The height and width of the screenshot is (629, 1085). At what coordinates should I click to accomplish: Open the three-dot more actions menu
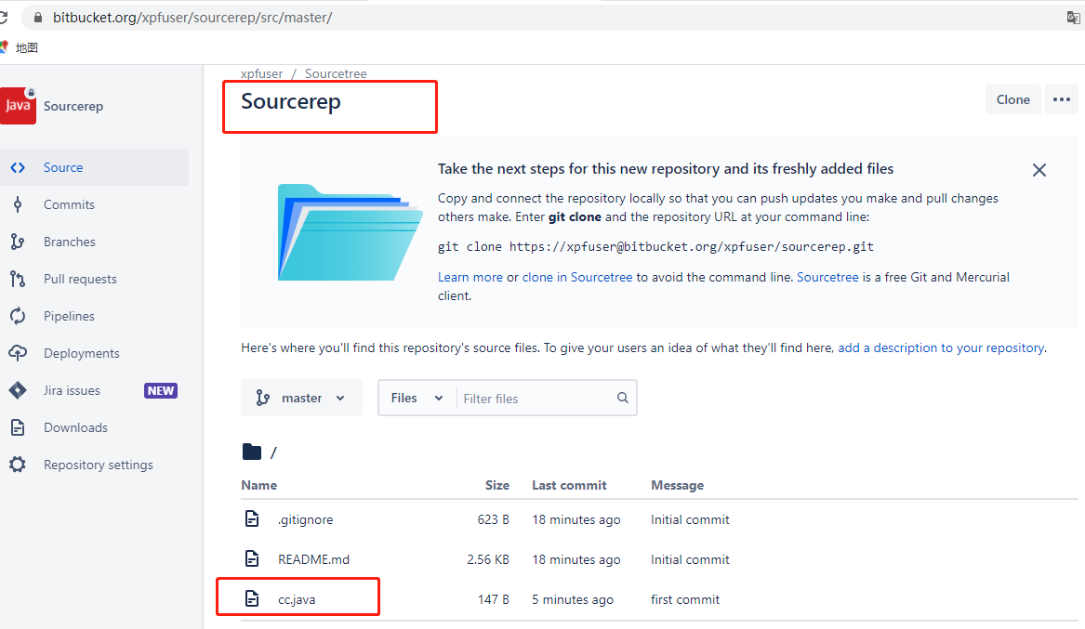[1062, 99]
